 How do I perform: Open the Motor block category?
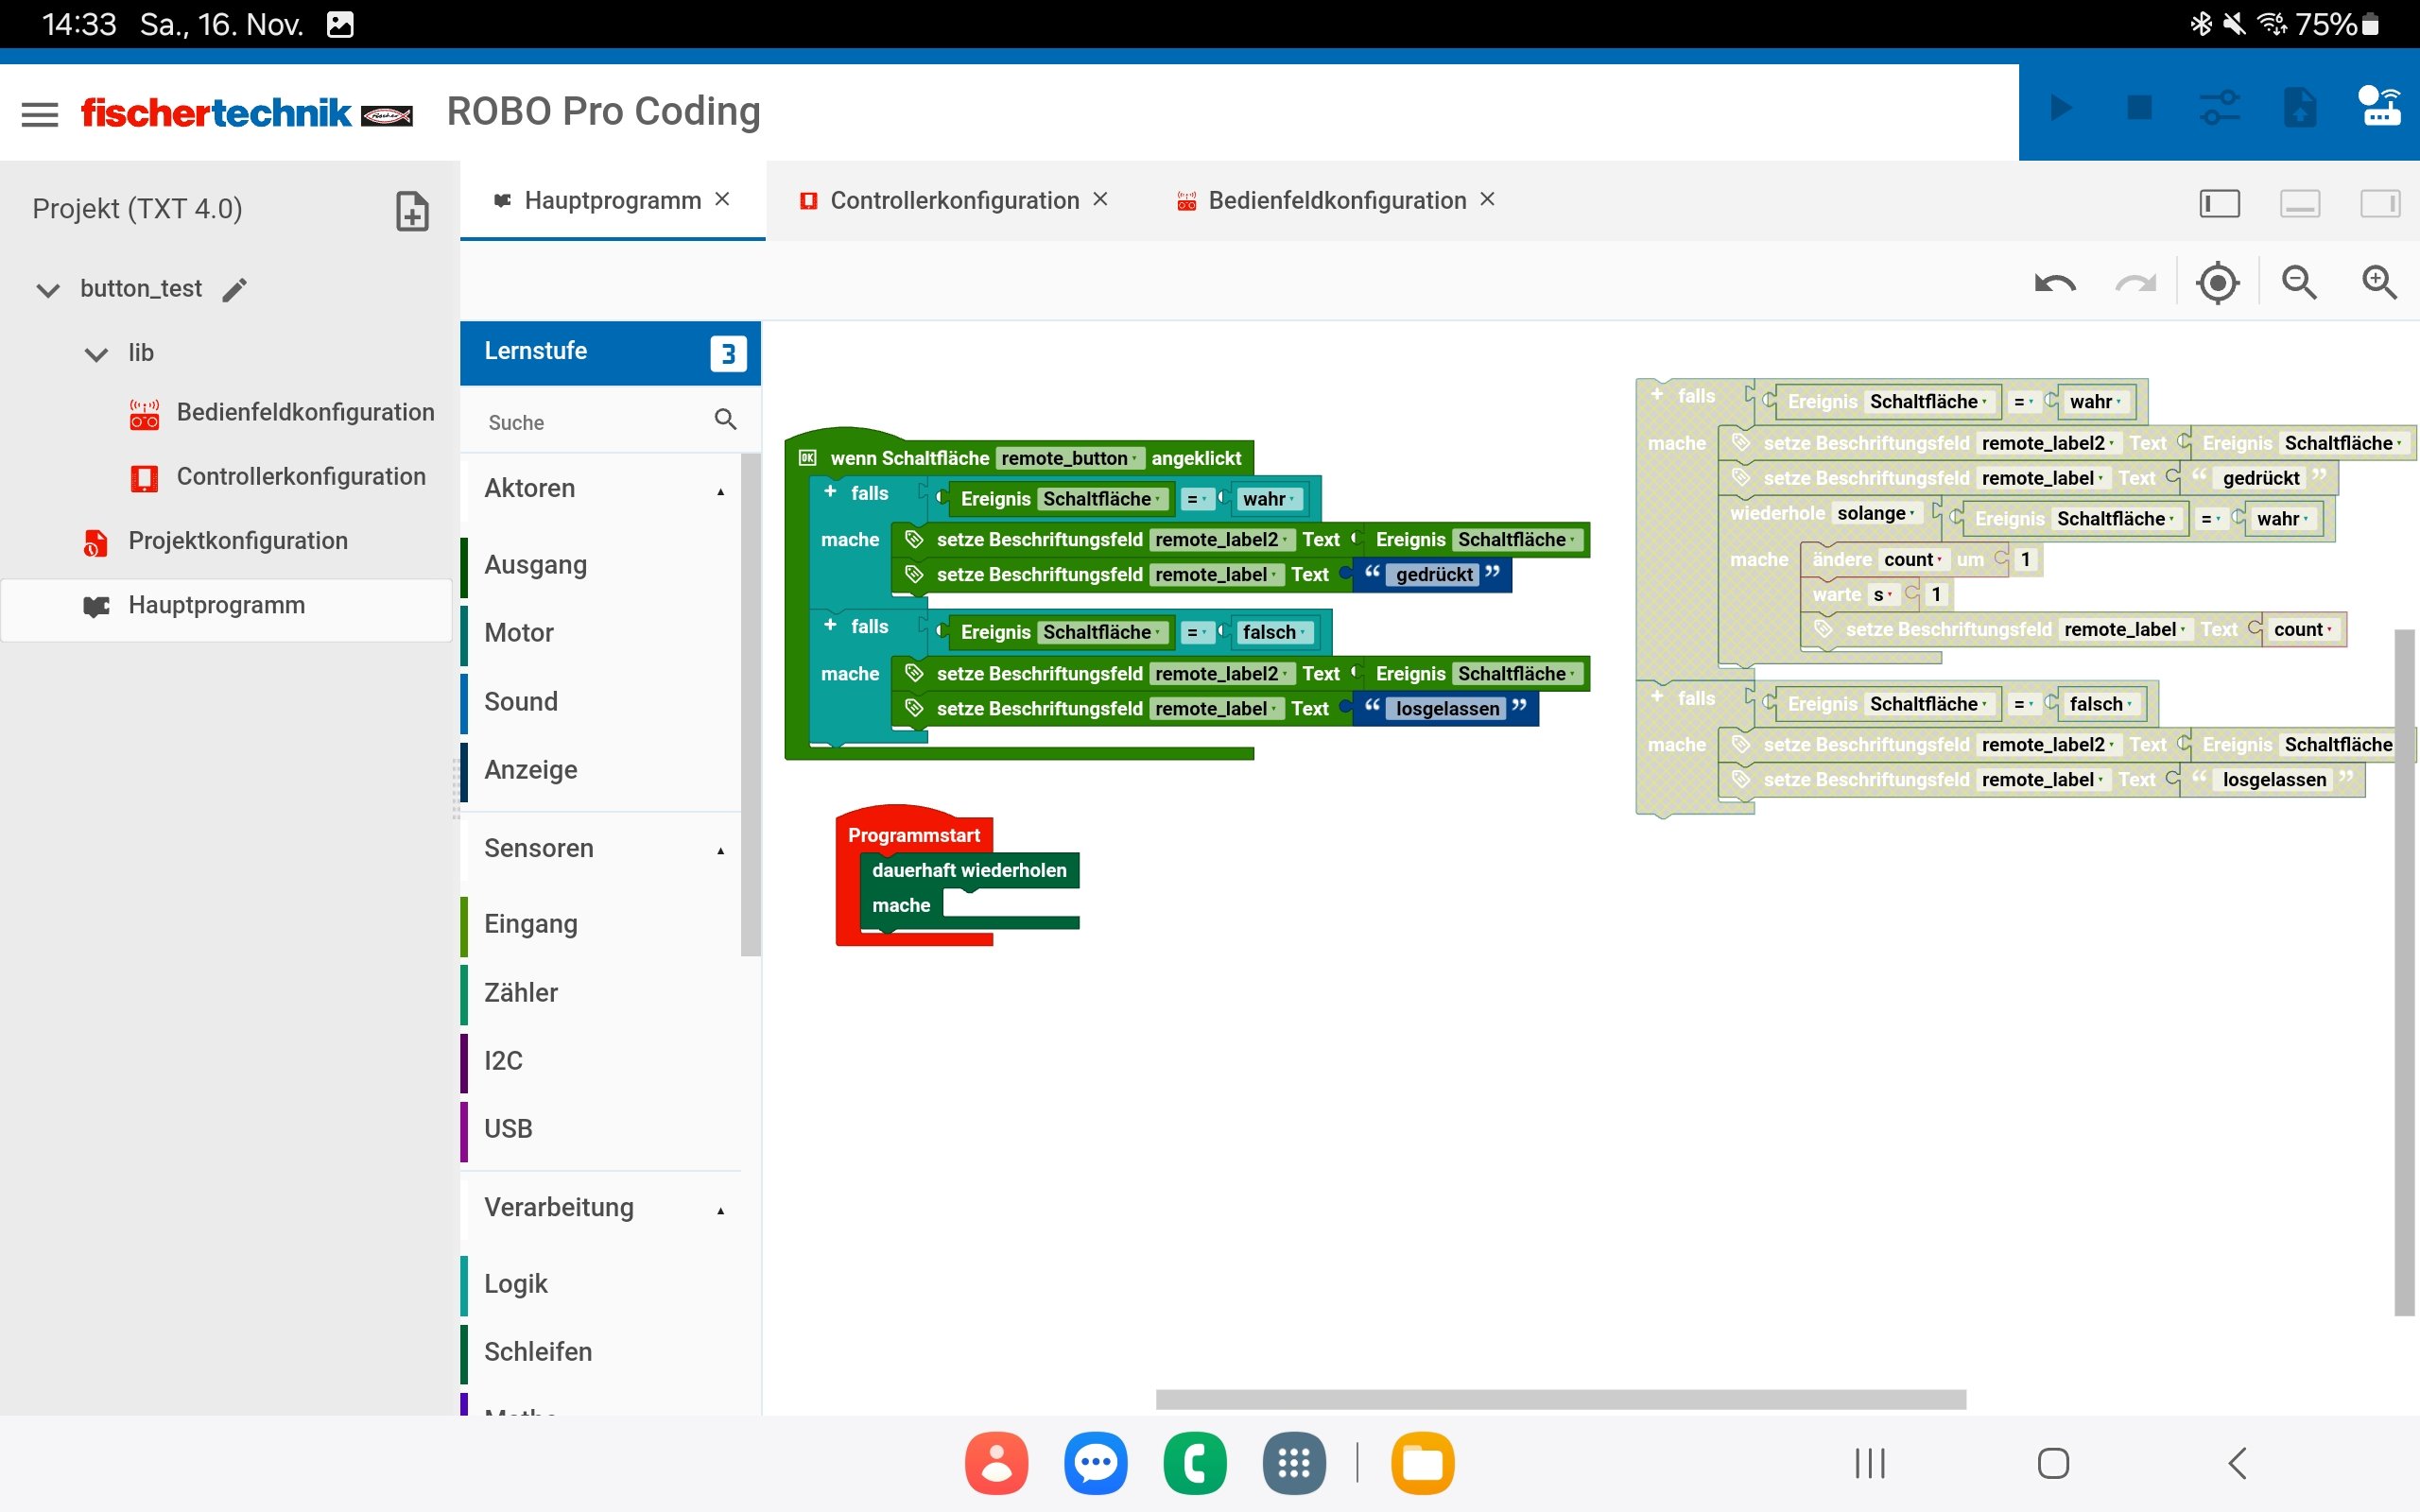coord(519,633)
